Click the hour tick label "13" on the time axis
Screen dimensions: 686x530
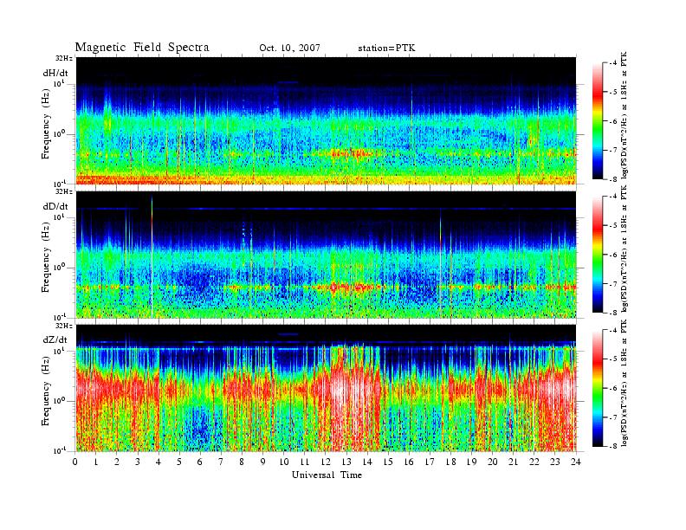coord(346,462)
